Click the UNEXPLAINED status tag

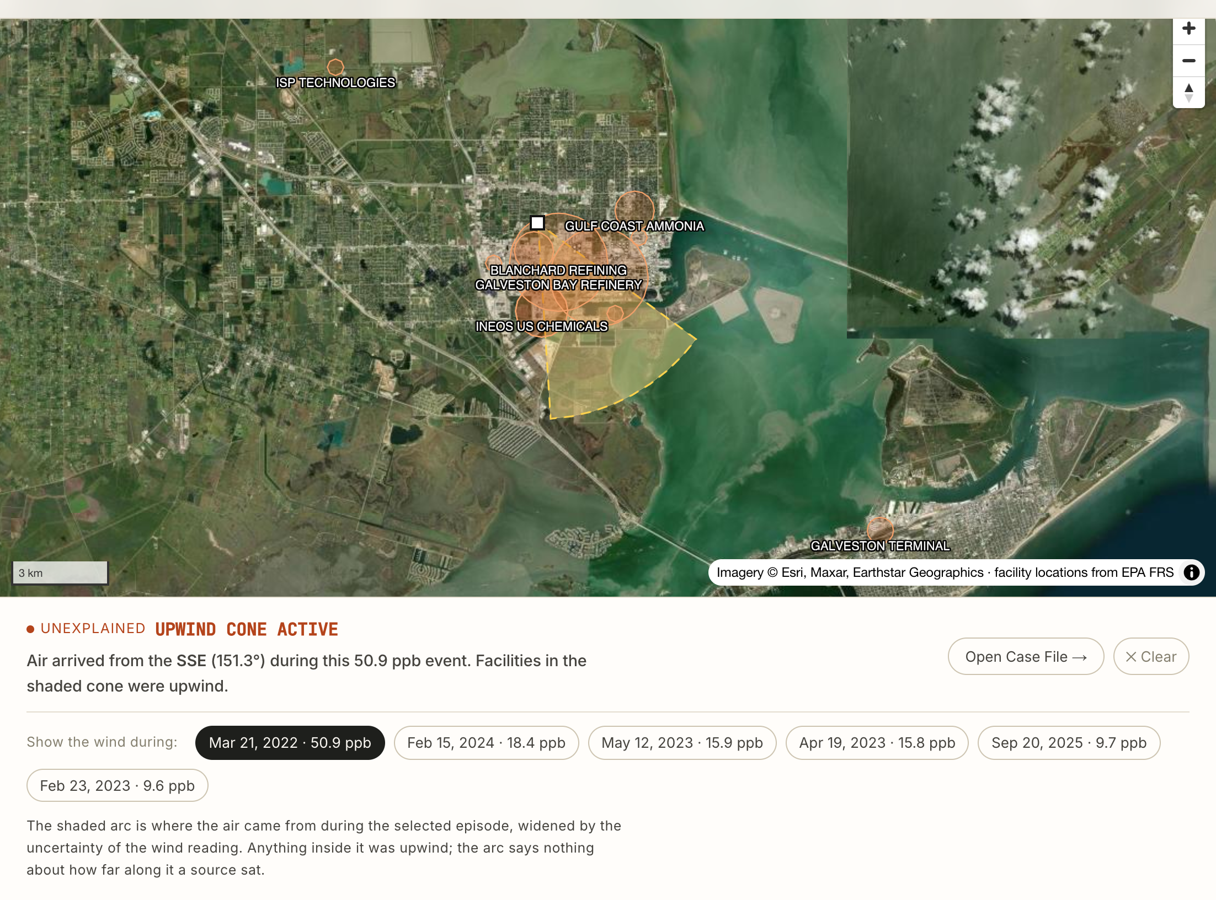[x=93, y=629]
